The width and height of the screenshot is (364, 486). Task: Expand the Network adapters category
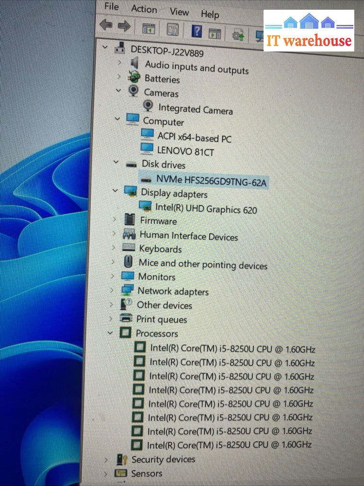[x=112, y=290]
